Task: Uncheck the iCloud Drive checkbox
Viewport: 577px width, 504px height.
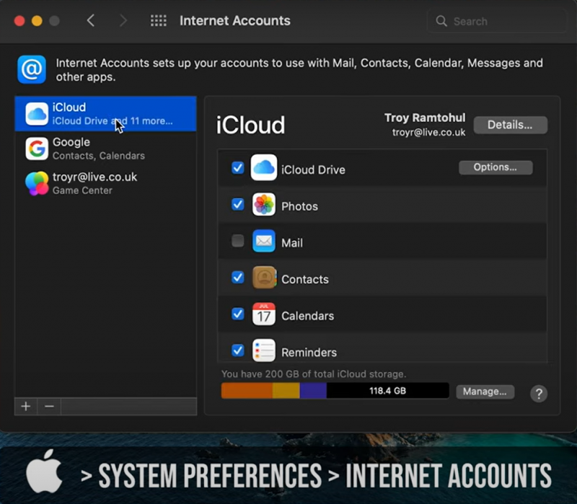Action: click(x=238, y=168)
